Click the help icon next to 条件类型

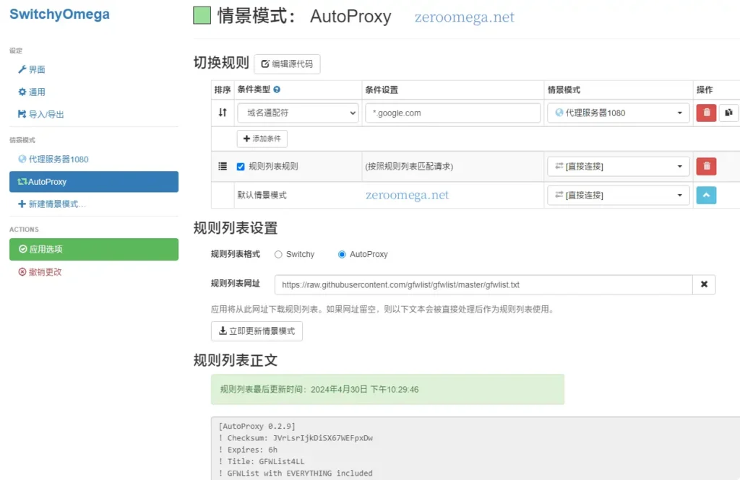277,90
